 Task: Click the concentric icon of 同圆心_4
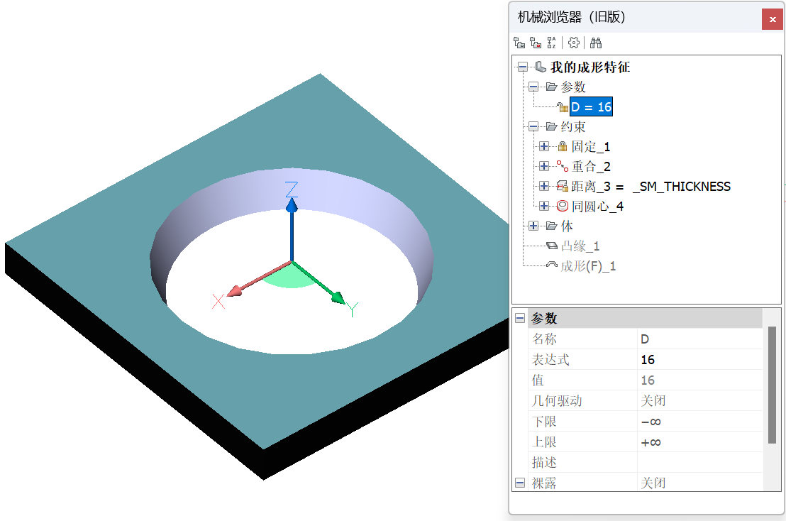563,206
